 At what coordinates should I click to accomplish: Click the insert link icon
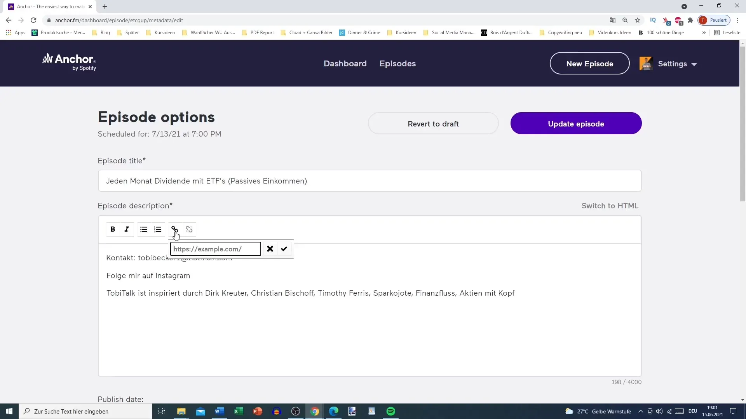(175, 229)
